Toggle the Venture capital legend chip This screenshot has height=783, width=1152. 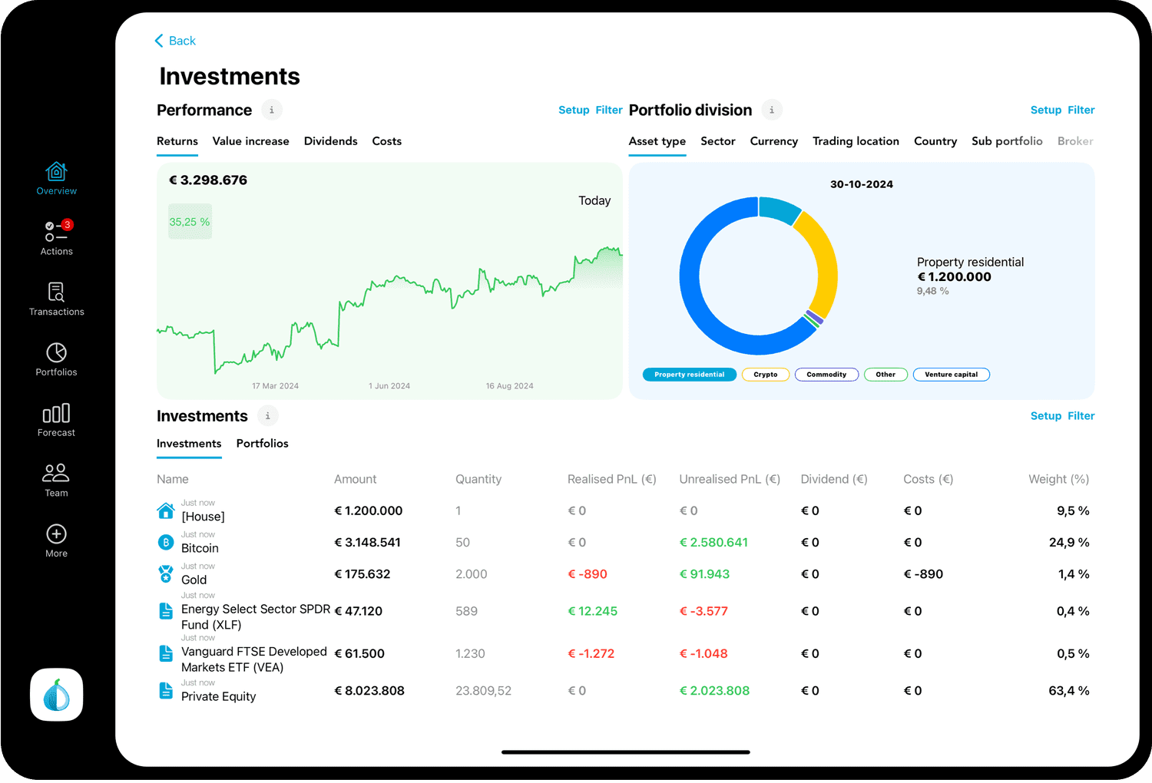(951, 375)
